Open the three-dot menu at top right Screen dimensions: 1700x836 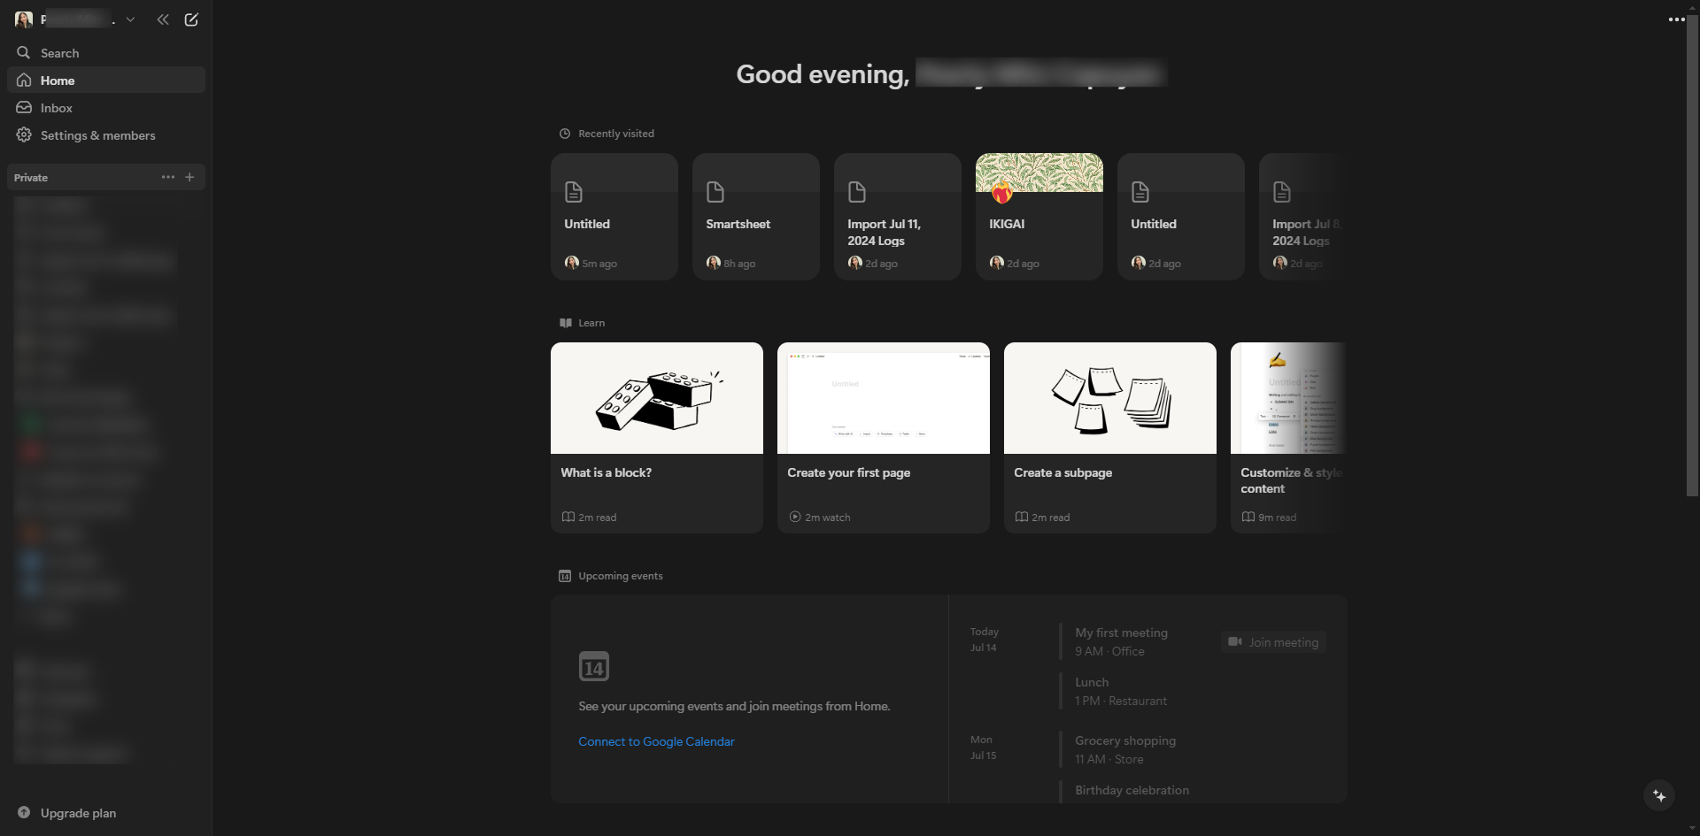[x=1676, y=19]
